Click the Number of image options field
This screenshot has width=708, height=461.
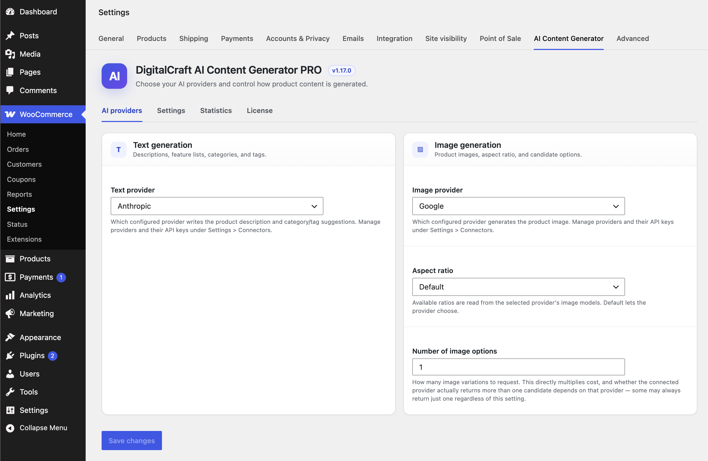519,367
